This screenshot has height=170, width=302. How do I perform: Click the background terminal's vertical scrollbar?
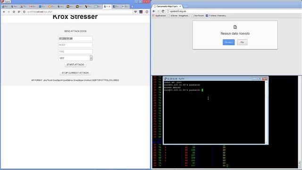300,122
